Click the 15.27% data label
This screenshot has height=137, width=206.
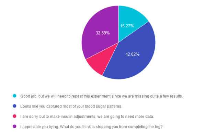click(x=127, y=26)
